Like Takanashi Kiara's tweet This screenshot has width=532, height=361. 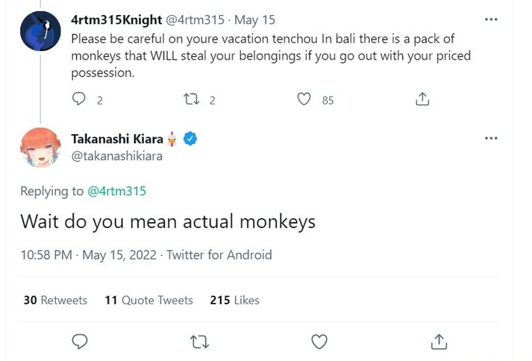[x=319, y=342]
